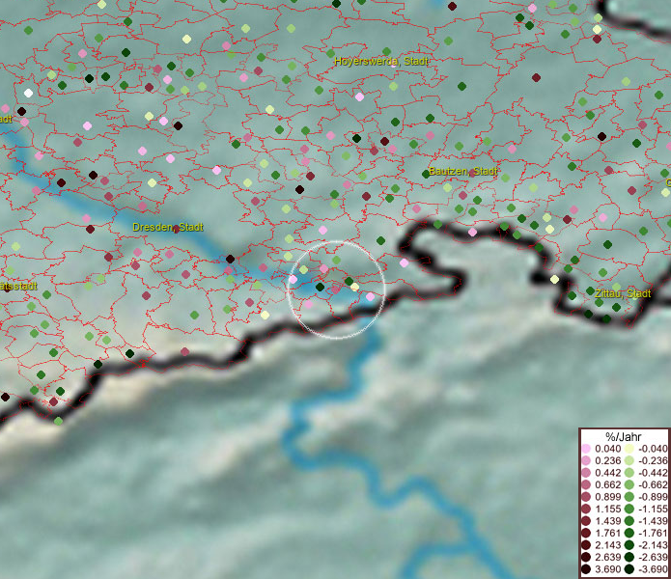The height and width of the screenshot is (579, 671).
Task: Select the 0.442 pink legend dot
Action: [x=586, y=473]
